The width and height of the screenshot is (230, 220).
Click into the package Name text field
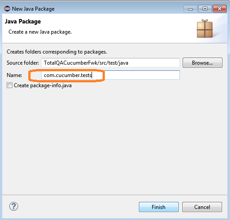(x=111, y=75)
